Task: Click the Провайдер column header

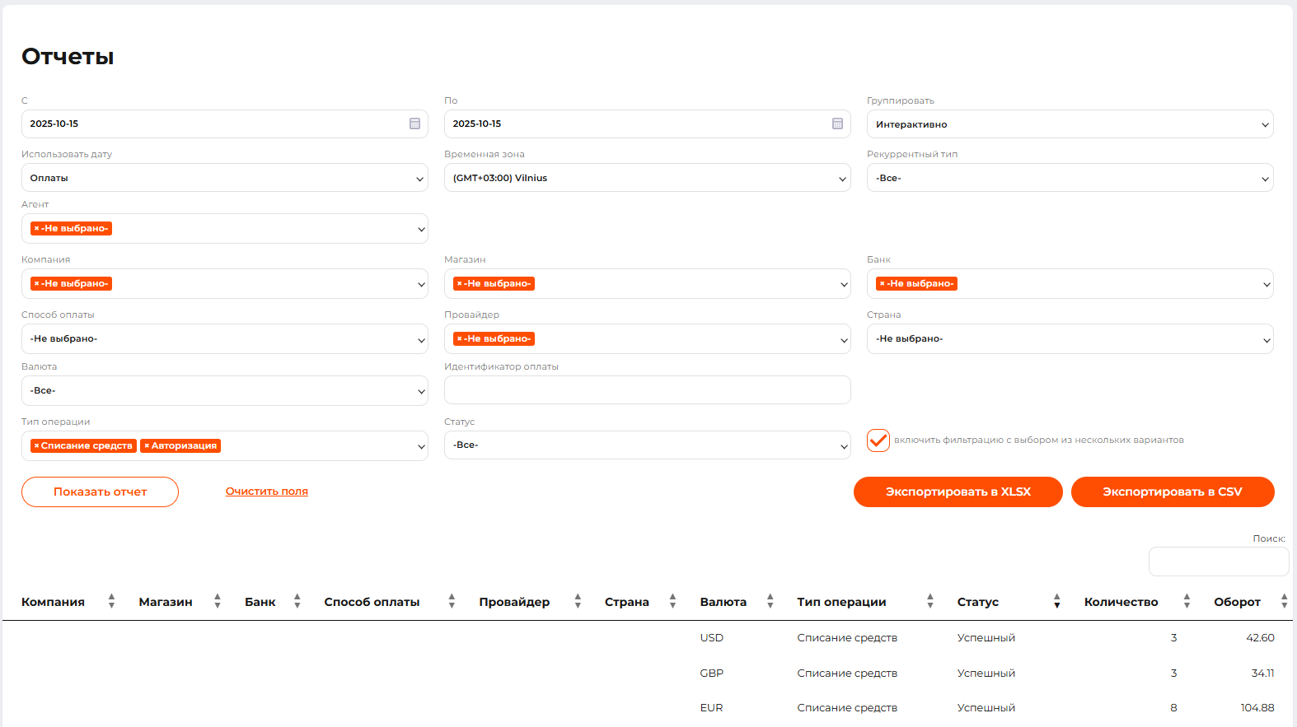Action: (514, 602)
